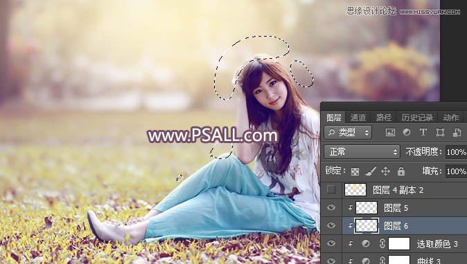The image size is (467, 264).
Task: Select layer name 图层 6
Action: click(396, 226)
